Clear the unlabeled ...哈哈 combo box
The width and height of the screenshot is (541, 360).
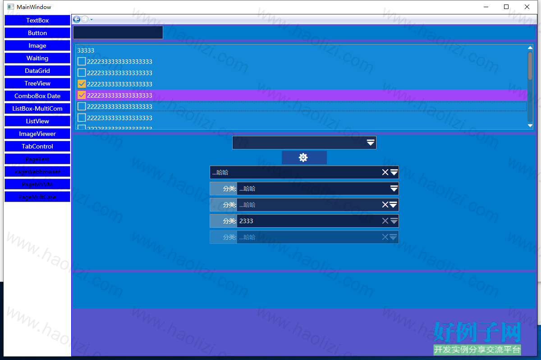pos(385,172)
